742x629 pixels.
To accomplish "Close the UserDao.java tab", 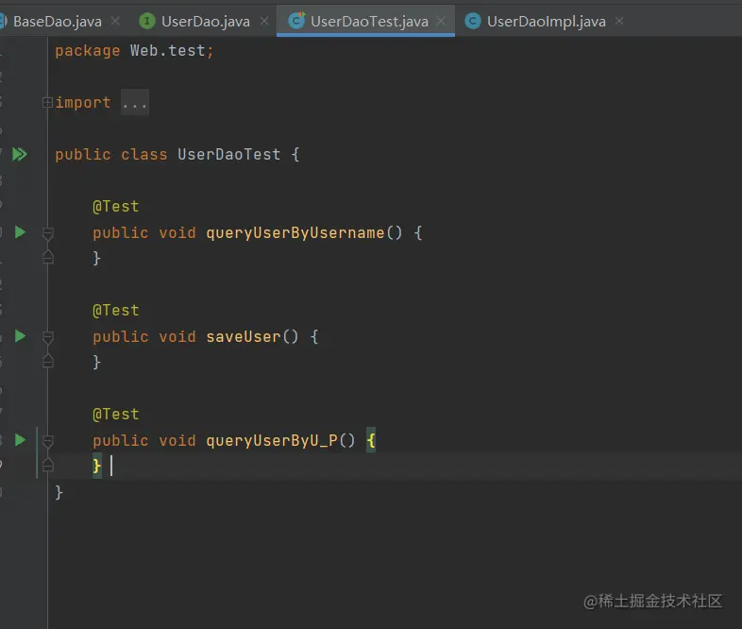I will click(x=264, y=21).
